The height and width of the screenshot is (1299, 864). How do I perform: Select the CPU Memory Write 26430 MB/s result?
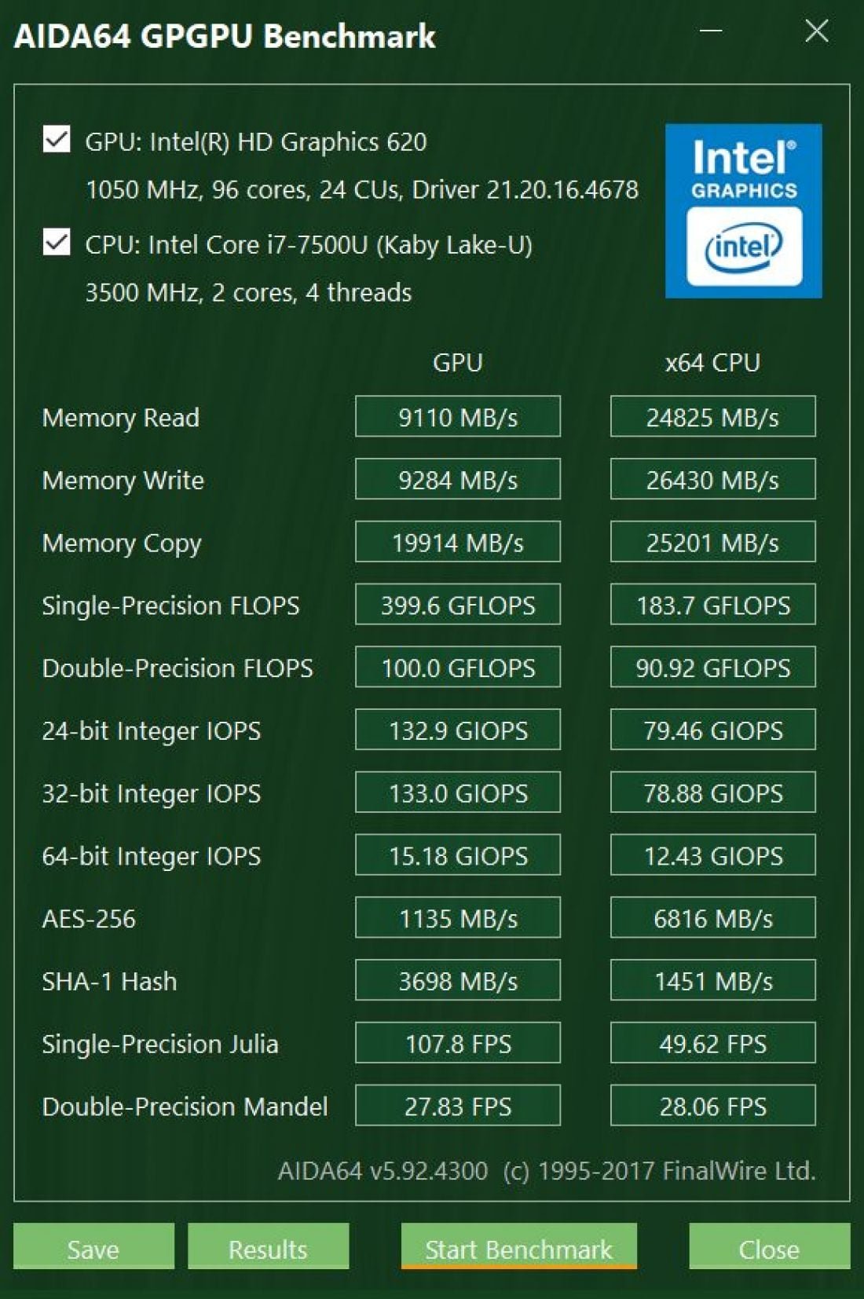pyautogui.click(x=712, y=479)
